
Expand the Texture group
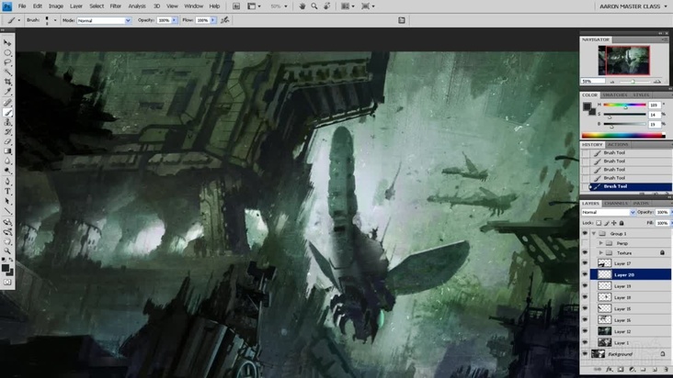click(601, 253)
